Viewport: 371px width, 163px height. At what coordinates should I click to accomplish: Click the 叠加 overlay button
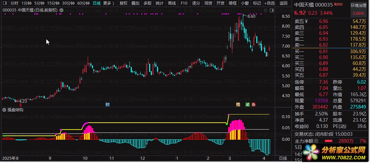[135, 3]
